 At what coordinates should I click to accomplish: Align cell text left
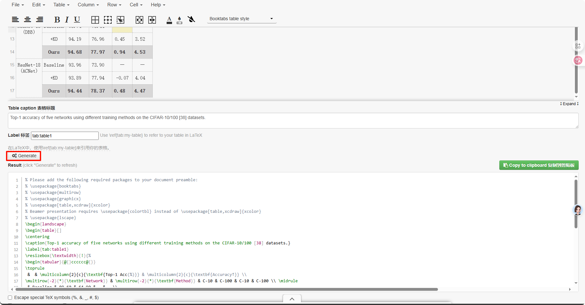tap(15, 20)
